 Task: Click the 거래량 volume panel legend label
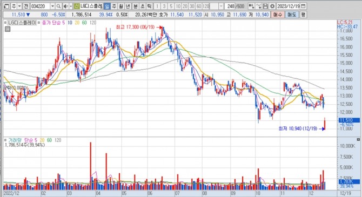point(15,140)
